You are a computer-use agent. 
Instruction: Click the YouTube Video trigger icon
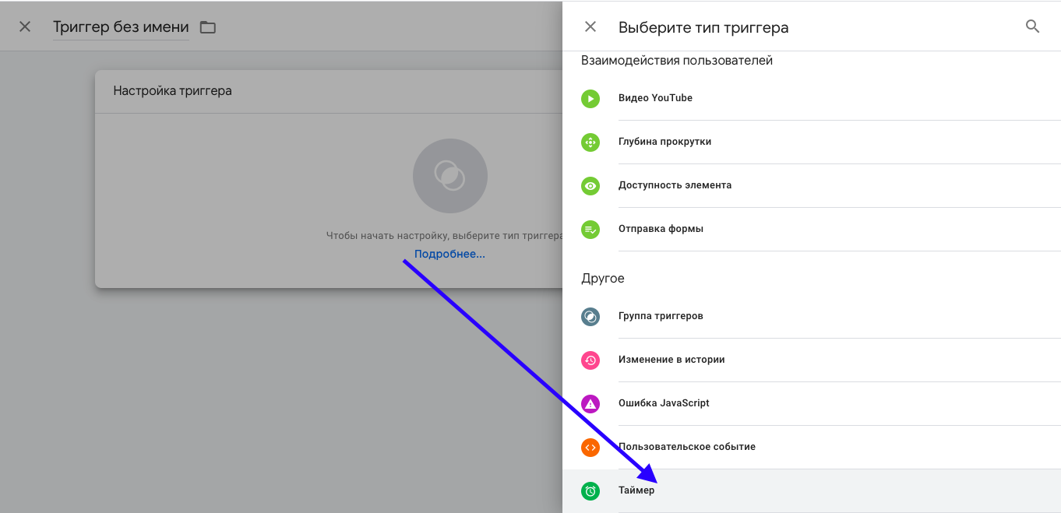coord(590,99)
